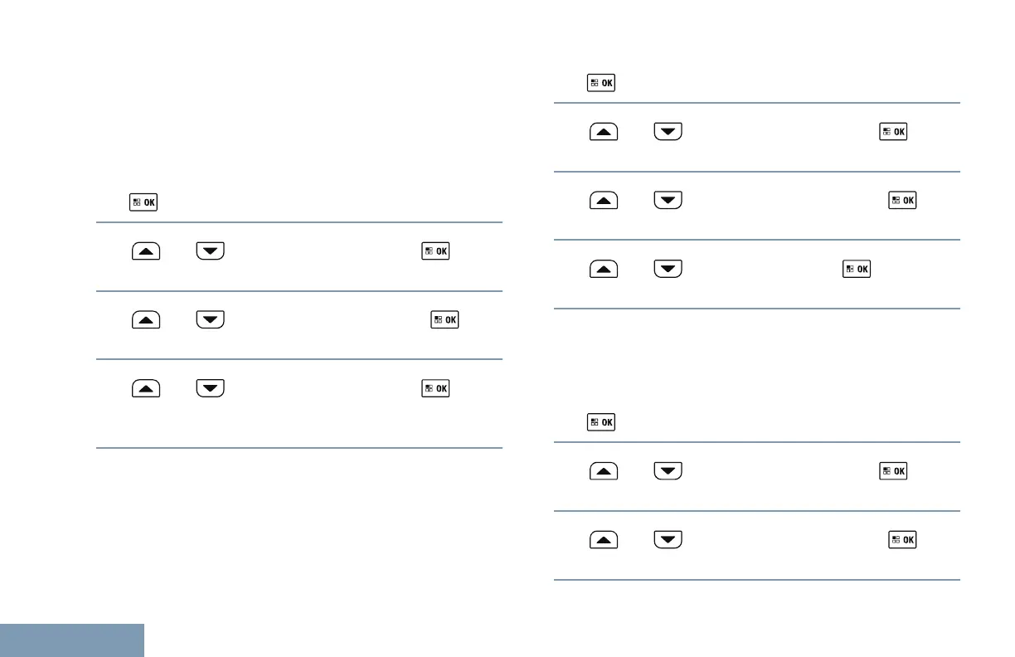Click the OK icon ending the right column's first step
This screenshot has width=1015, height=657.
893,132
